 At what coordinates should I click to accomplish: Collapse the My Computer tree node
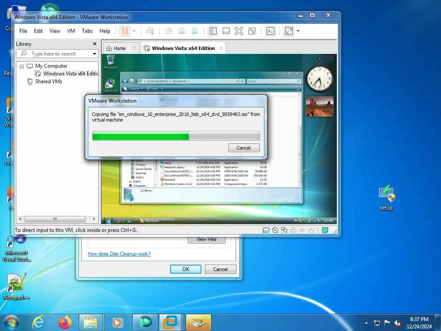[22, 66]
